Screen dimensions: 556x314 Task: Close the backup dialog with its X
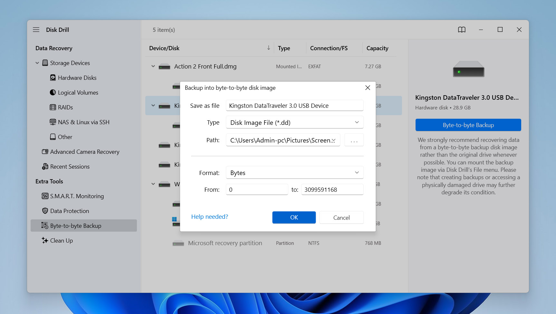coord(368,88)
